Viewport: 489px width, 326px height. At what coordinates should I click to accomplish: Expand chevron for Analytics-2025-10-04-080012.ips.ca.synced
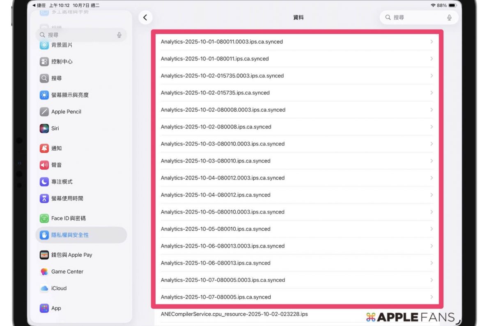click(x=432, y=195)
